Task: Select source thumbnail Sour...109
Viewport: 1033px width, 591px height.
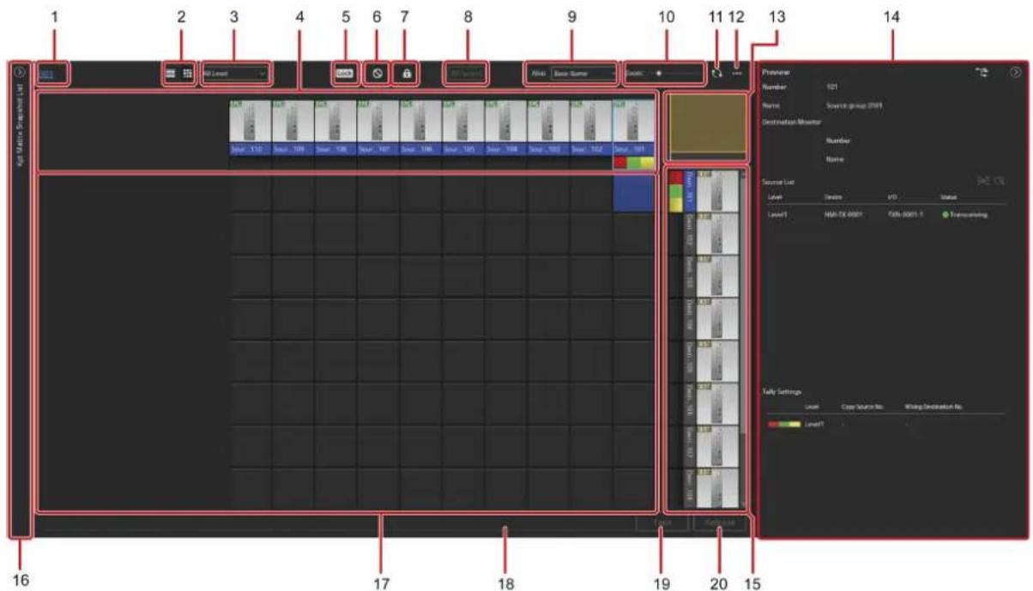Action: coord(293,127)
